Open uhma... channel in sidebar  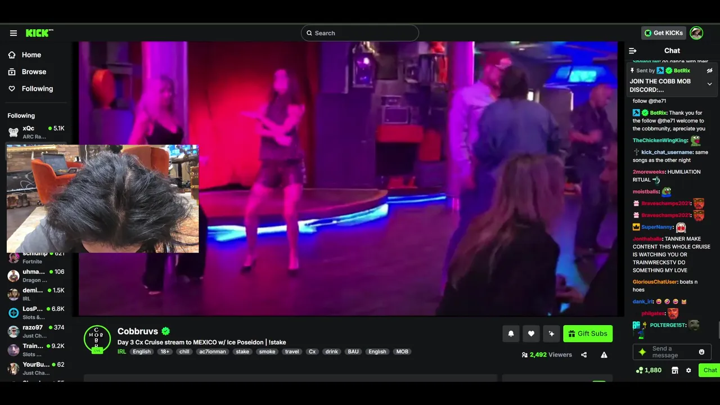[36, 276]
